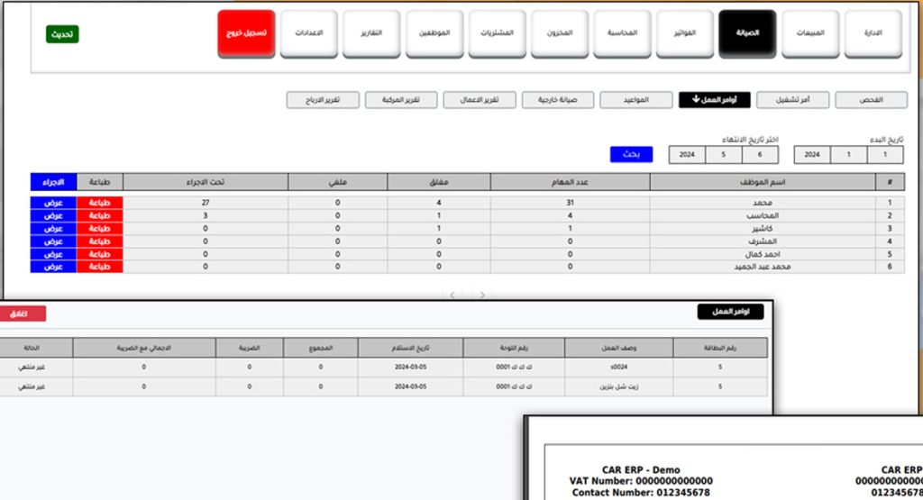Viewport: 923px width, 500px height.
Task: Expand the أوامر العمل arrow tab
Action: point(714,100)
